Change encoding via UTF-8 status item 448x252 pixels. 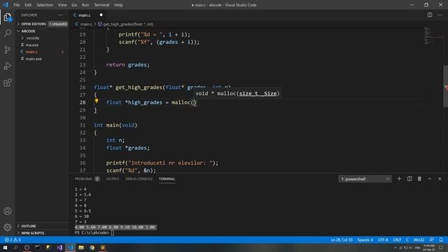(383, 239)
